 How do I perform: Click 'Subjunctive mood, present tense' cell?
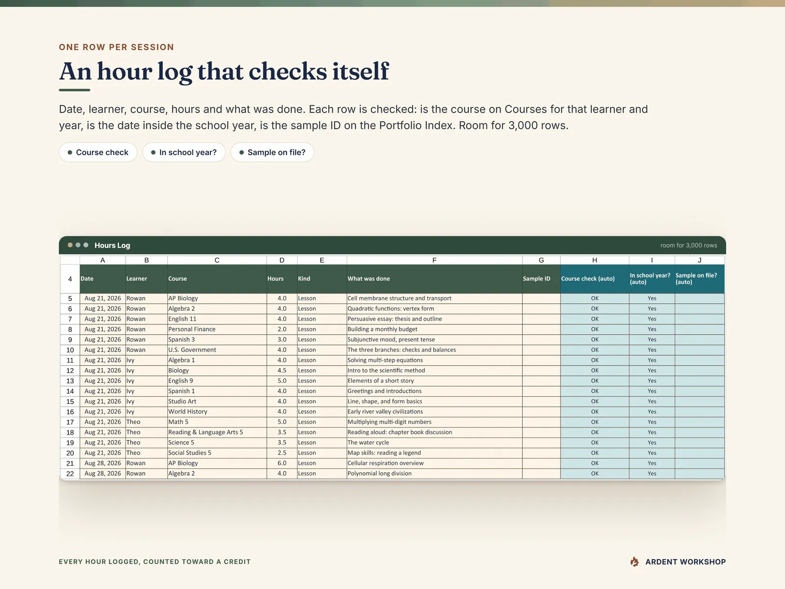pyautogui.click(x=434, y=340)
